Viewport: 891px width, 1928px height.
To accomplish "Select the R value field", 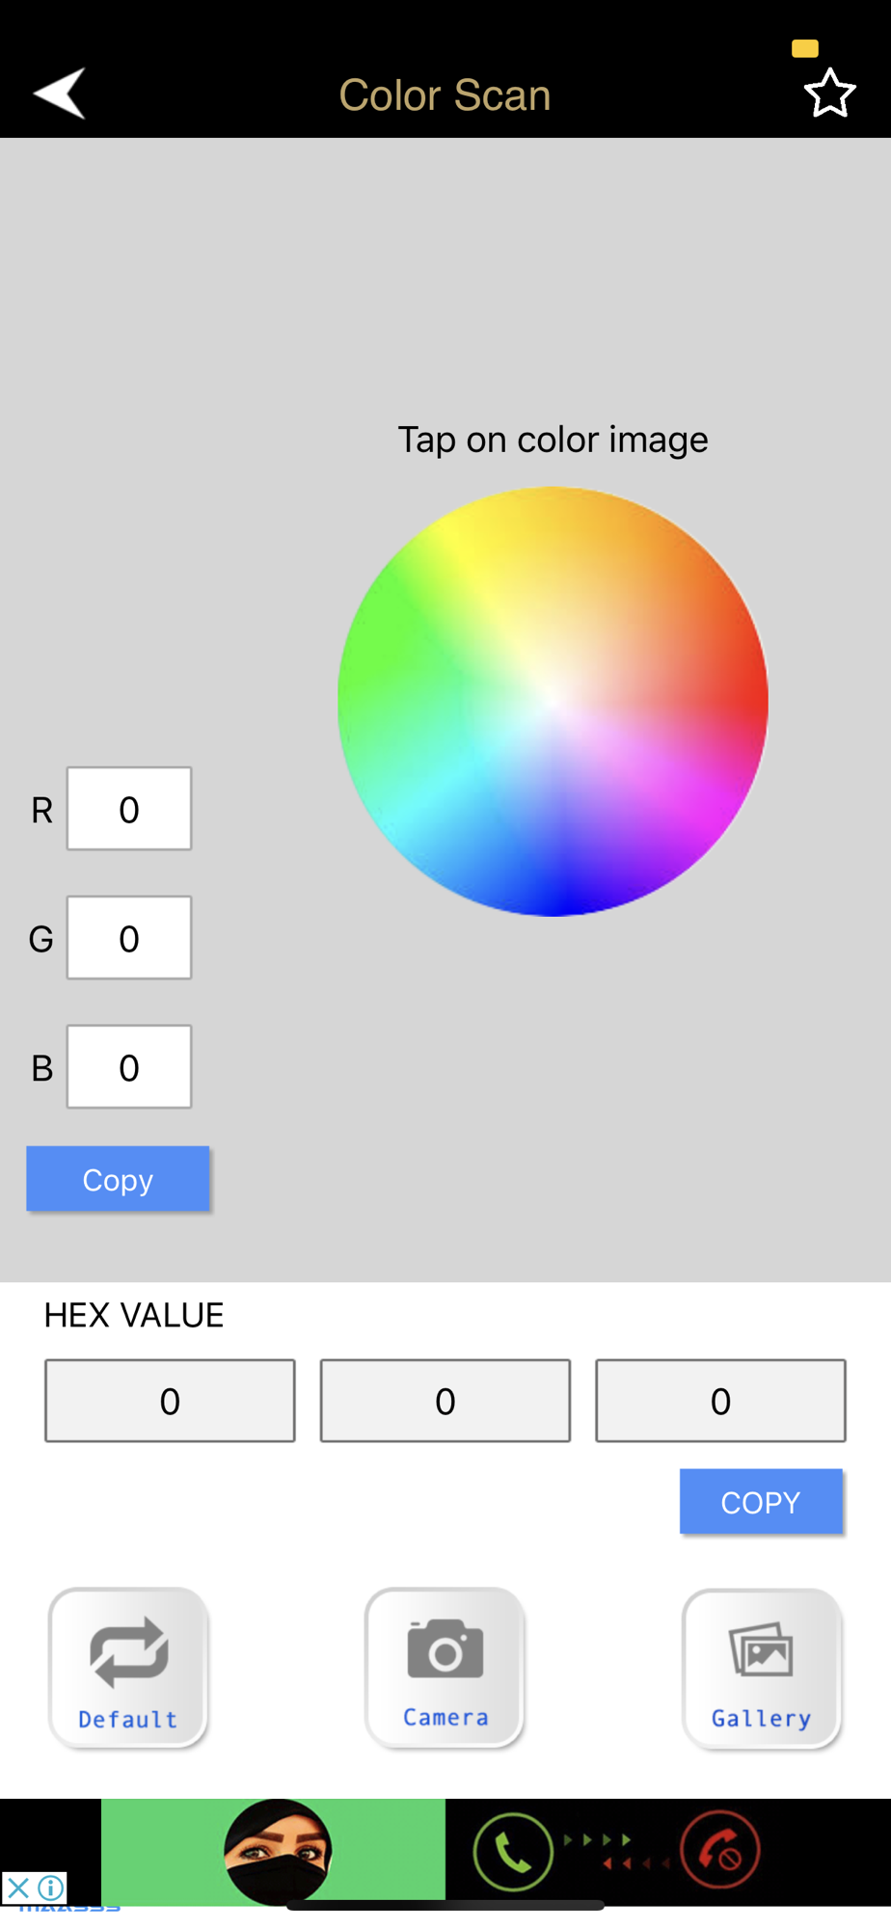I will (x=129, y=809).
